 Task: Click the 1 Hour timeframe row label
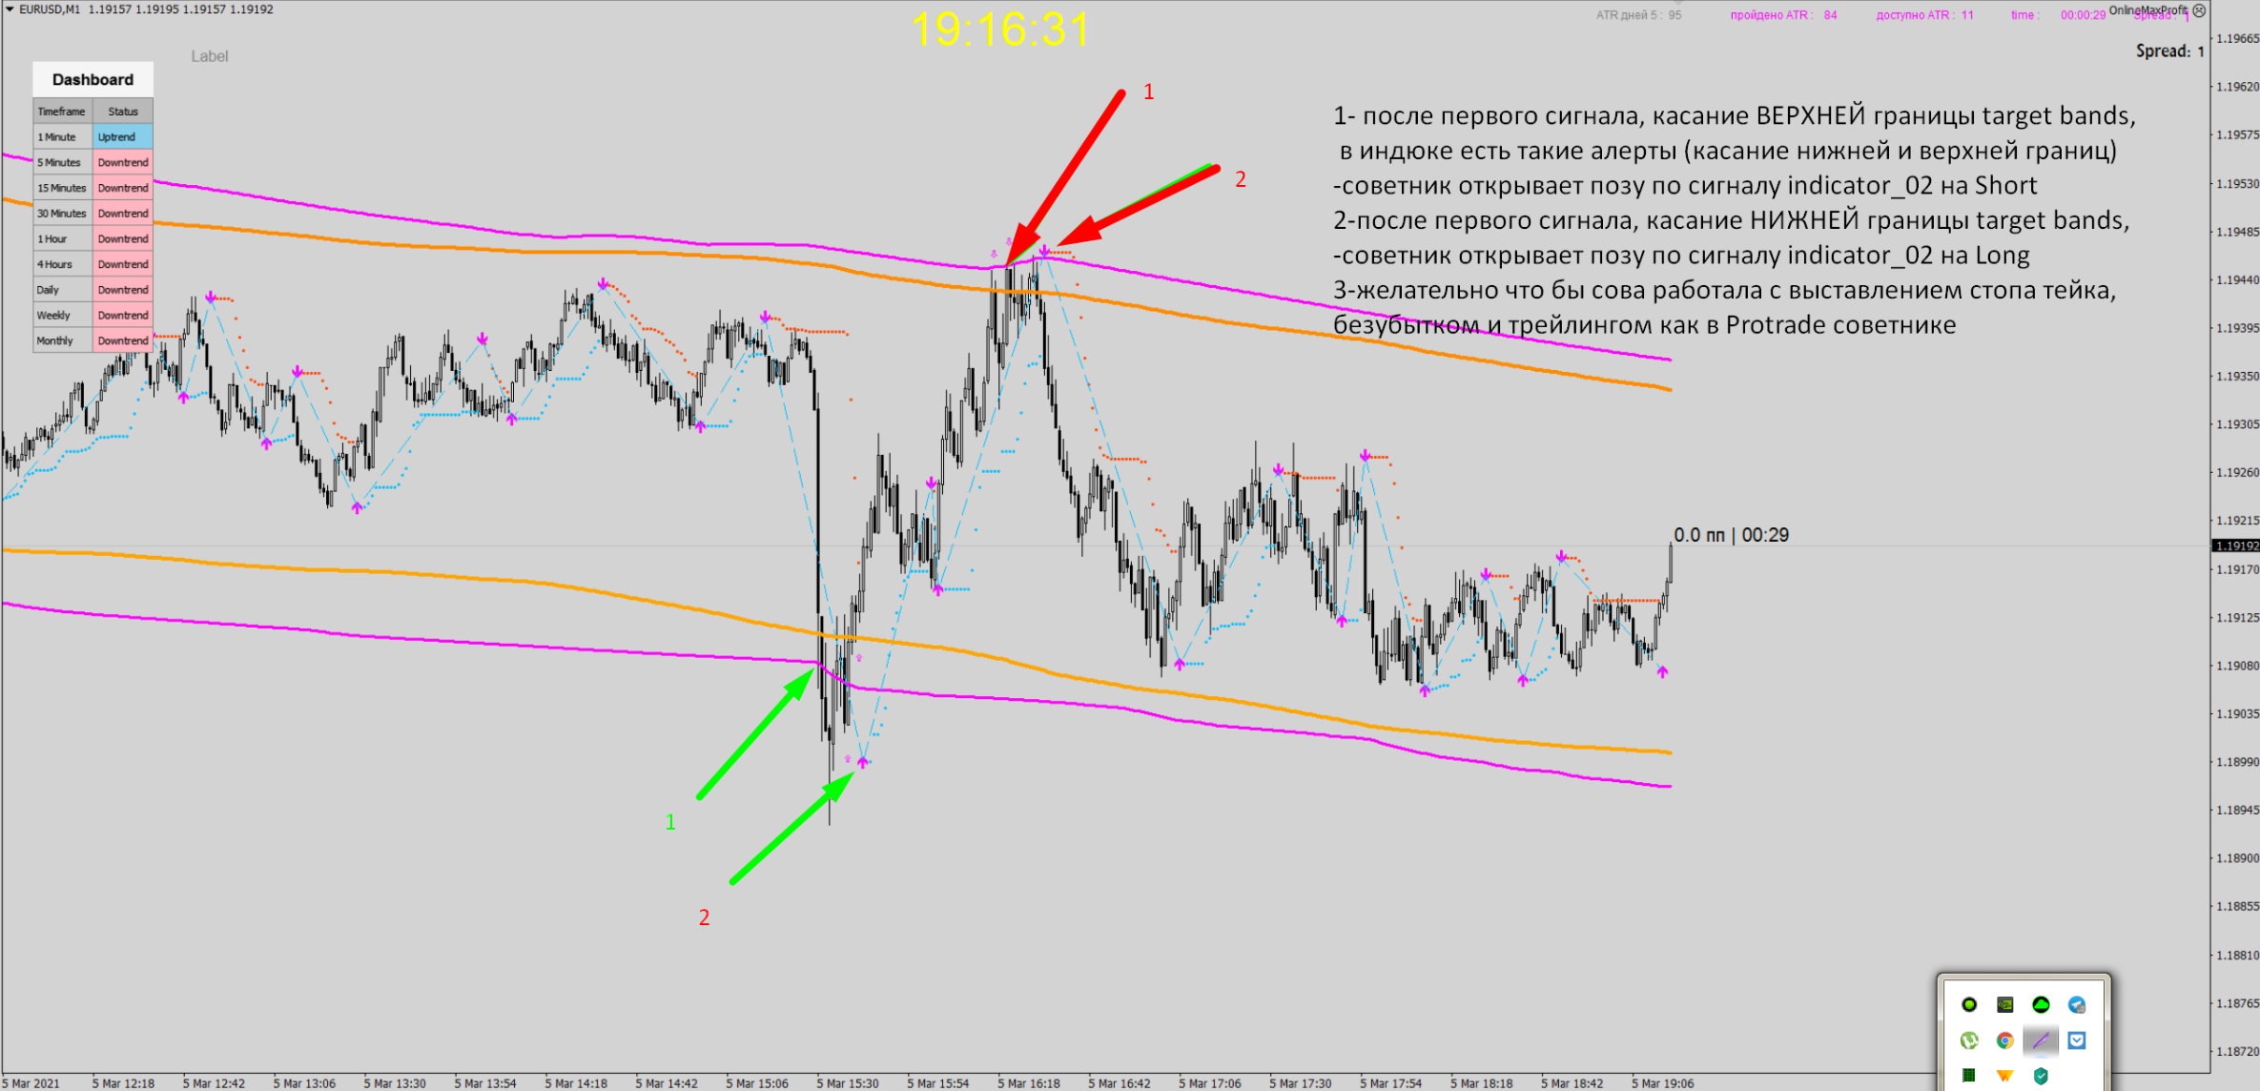point(63,238)
